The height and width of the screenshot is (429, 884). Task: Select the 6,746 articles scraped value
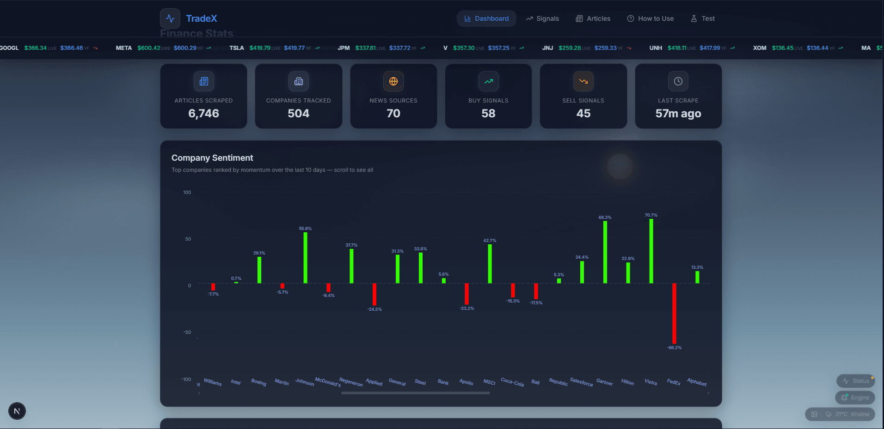(x=204, y=114)
